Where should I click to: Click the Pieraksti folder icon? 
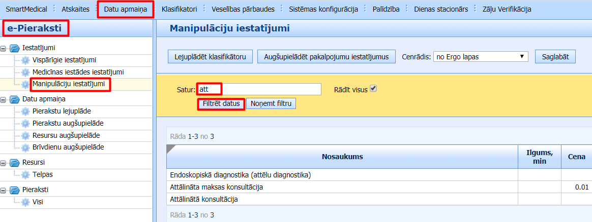click(x=14, y=190)
